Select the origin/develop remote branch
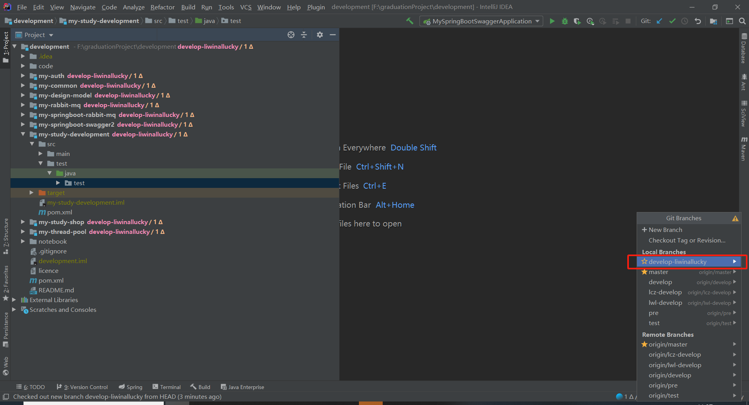Viewport: 749px width, 405px height. [689, 375]
